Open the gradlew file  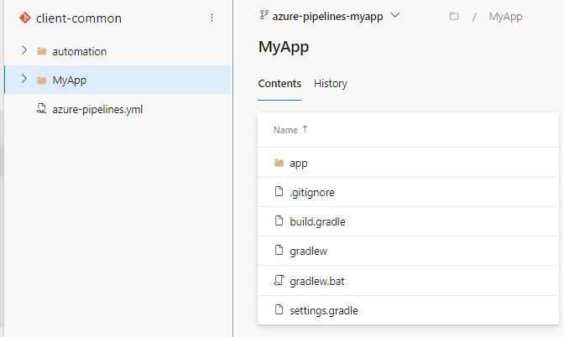(308, 251)
